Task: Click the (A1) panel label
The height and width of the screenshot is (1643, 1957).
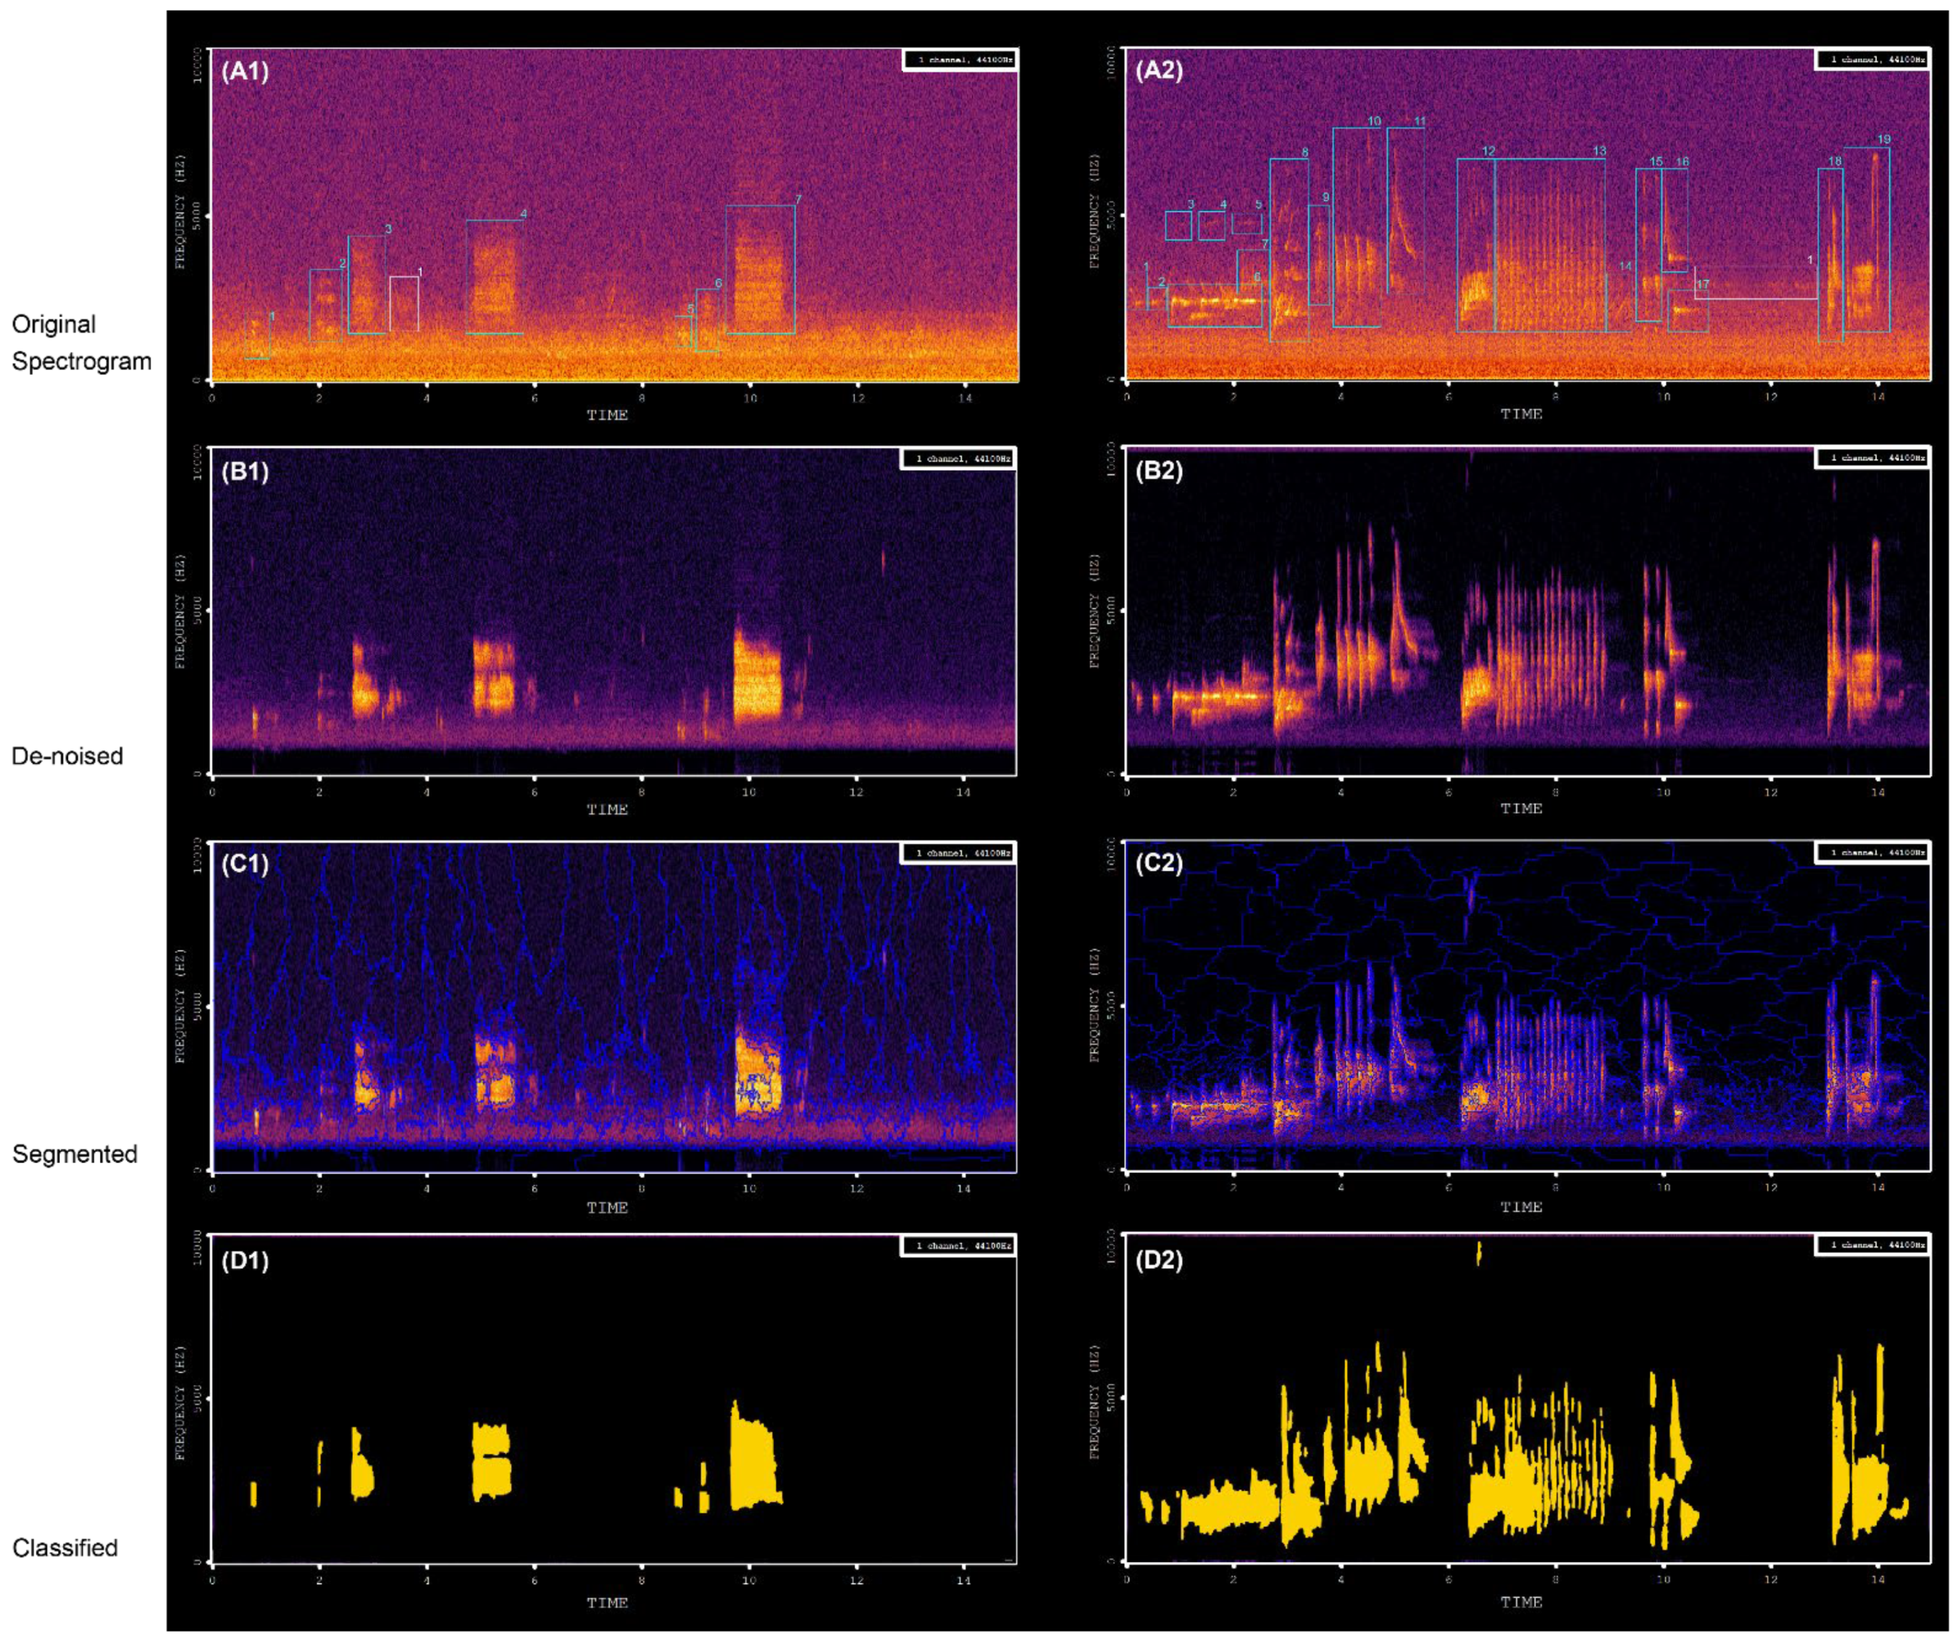Action: 245,72
